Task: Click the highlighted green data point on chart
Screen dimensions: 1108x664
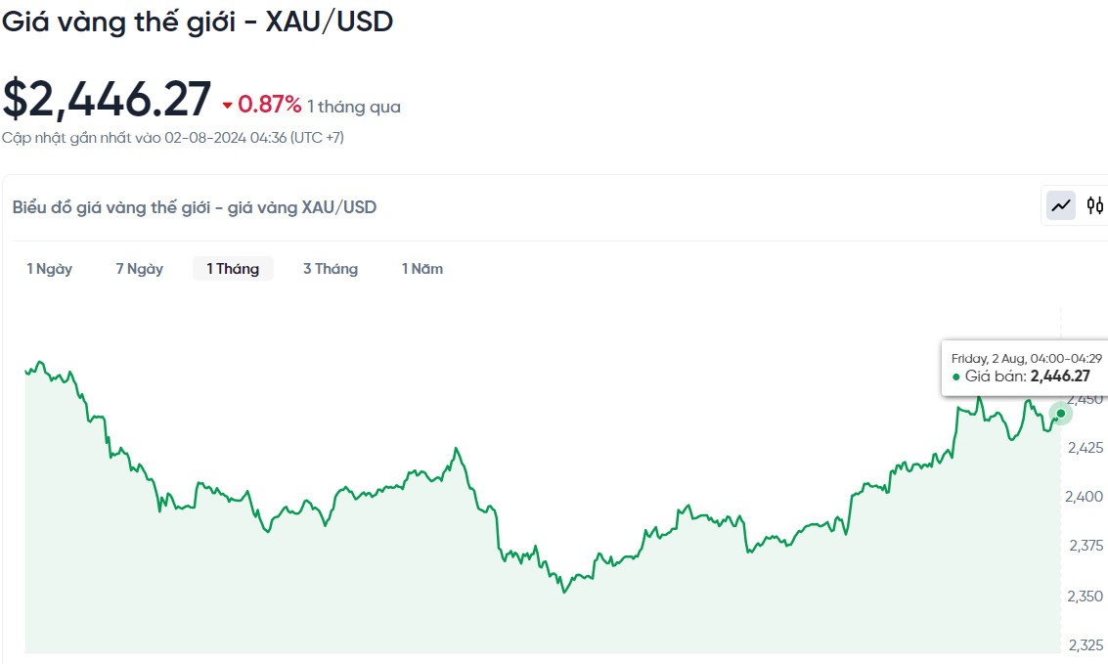Action: click(x=1061, y=414)
